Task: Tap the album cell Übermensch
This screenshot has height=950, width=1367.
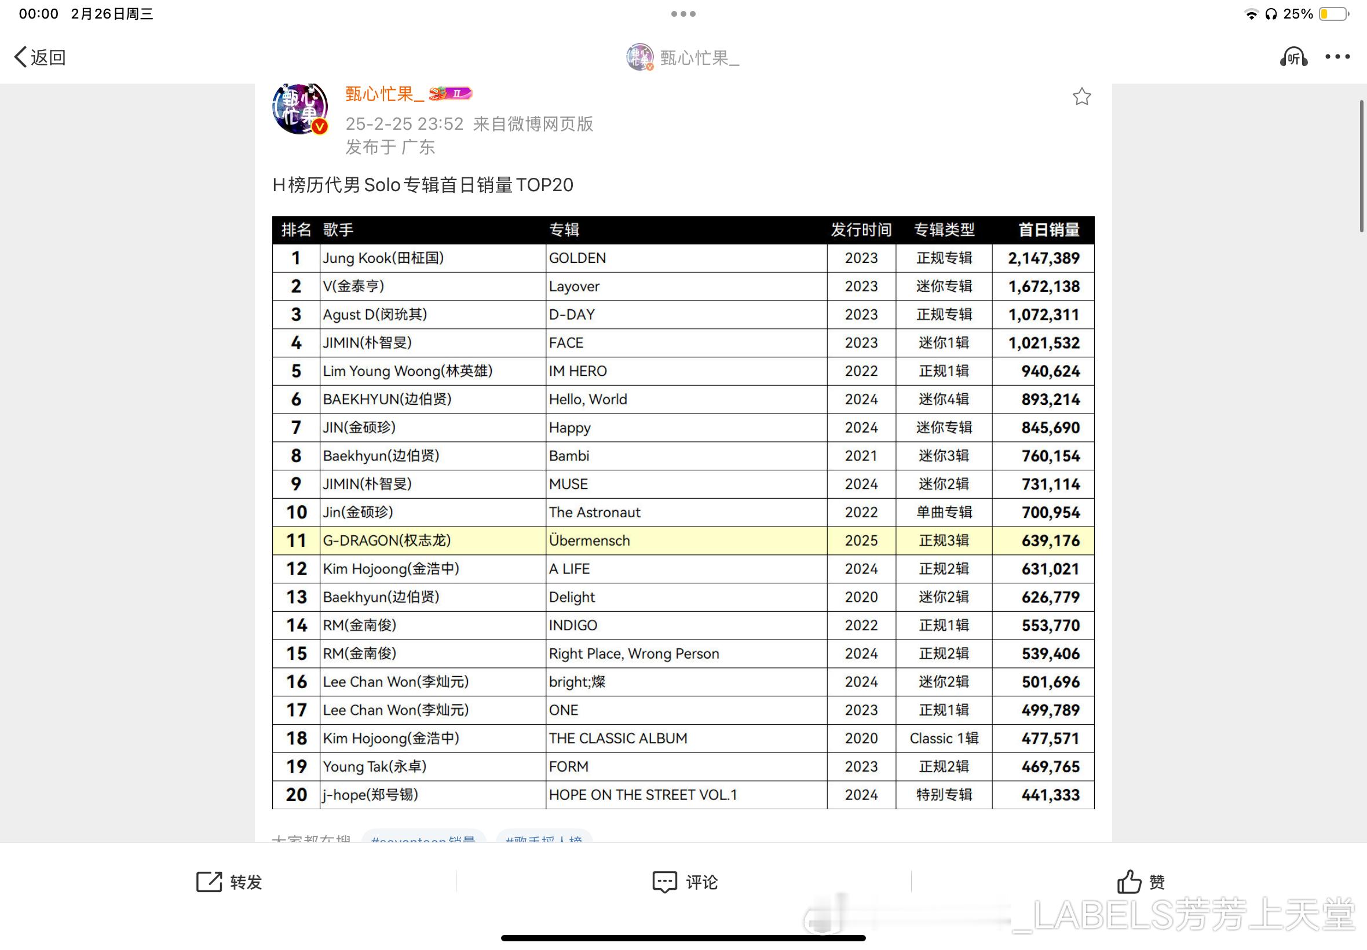Action: (x=686, y=540)
